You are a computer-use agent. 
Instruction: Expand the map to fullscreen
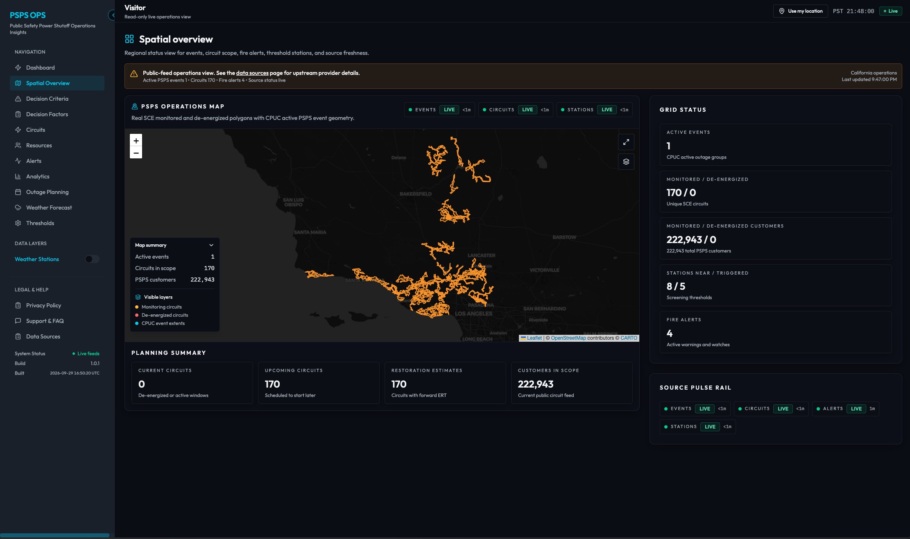pyautogui.click(x=626, y=142)
